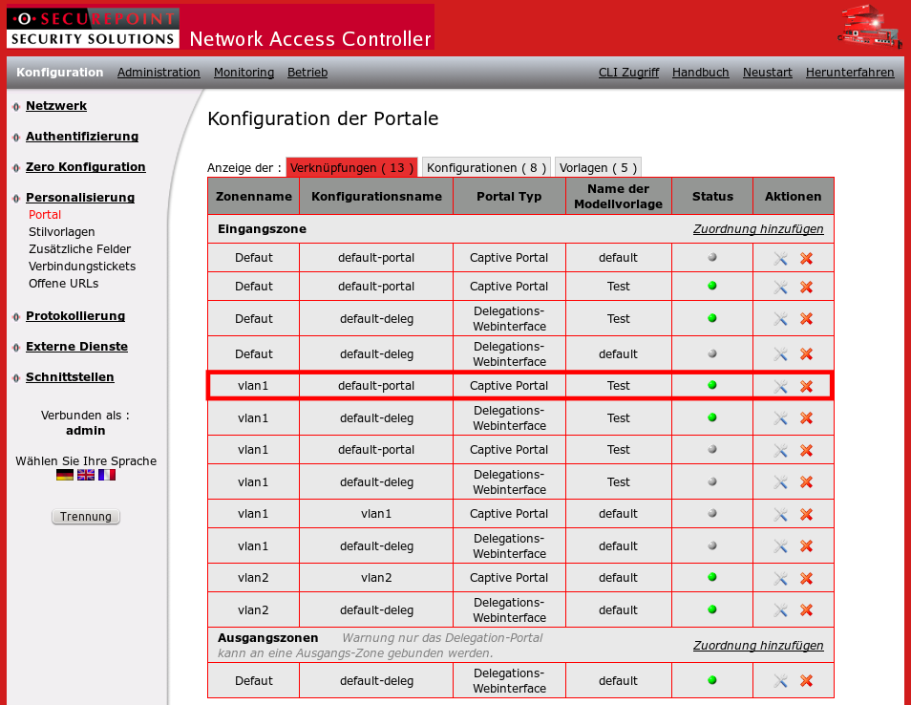
Task: Open the Herunterfahren link in the top bar
Action: coord(850,72)
